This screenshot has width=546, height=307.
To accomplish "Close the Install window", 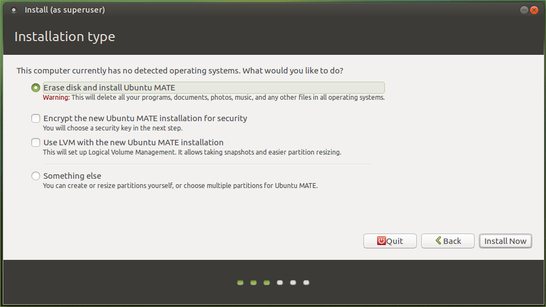I will (x=534, y=10).
